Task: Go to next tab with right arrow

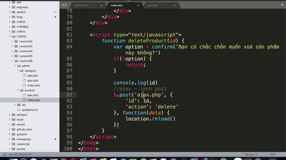Action: (66, 5)
